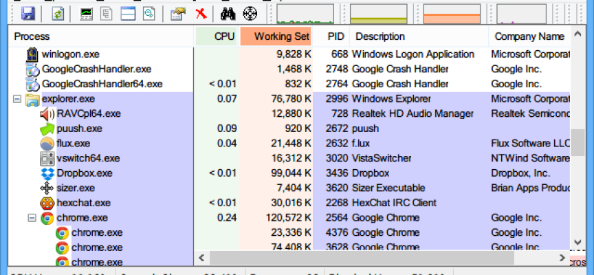
Task: Open the CPU usage mini graph
Action: click(305, 14)
